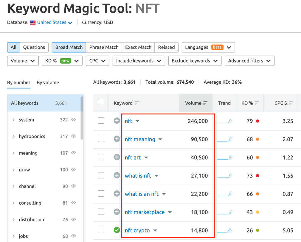Switch to the Questions tab
The image size is (301, 242).
tap(34, 47)
